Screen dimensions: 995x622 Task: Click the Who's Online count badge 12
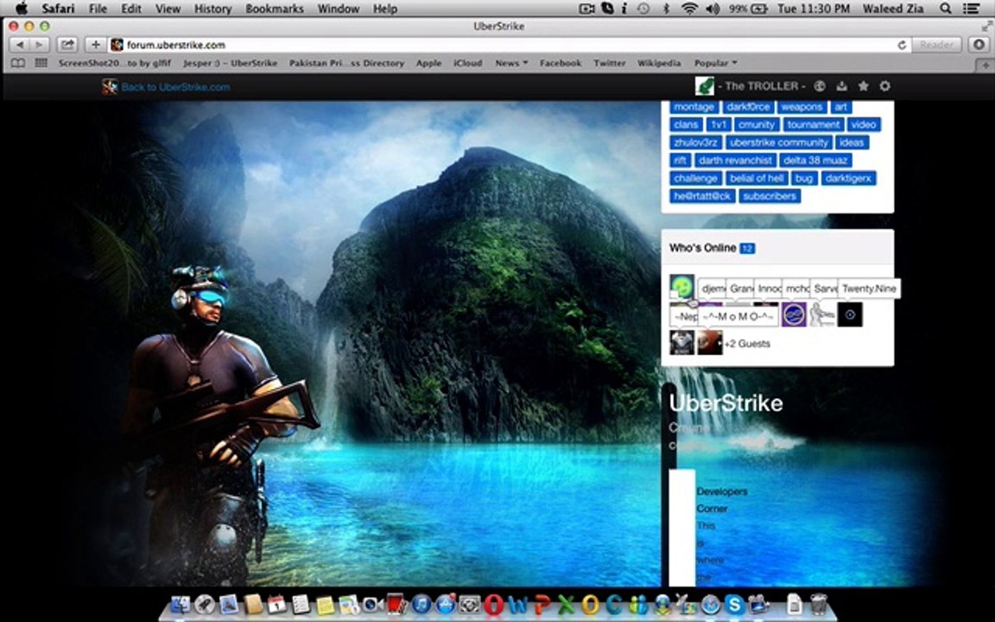tap(747, 248)
